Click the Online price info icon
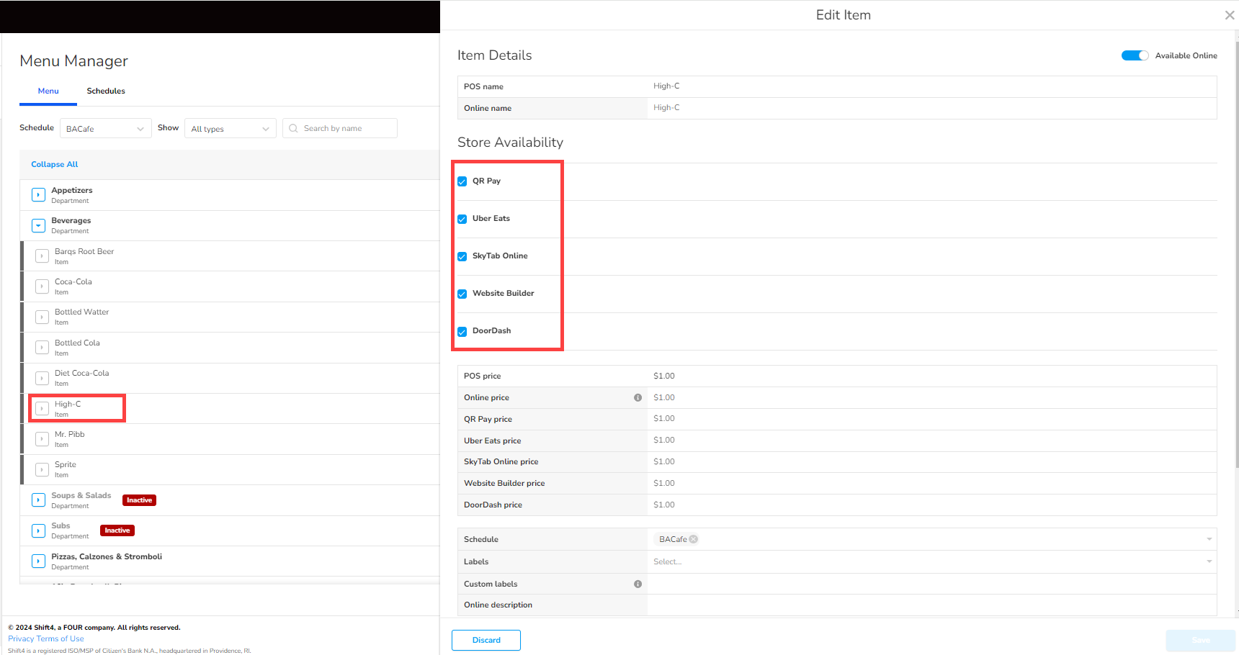This screenshot has height=655, width=1239. point(638,397)
